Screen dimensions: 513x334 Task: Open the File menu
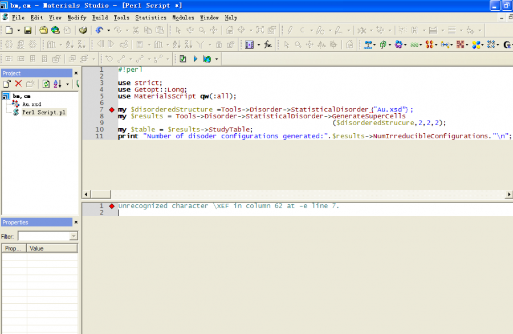click(18, 18)
